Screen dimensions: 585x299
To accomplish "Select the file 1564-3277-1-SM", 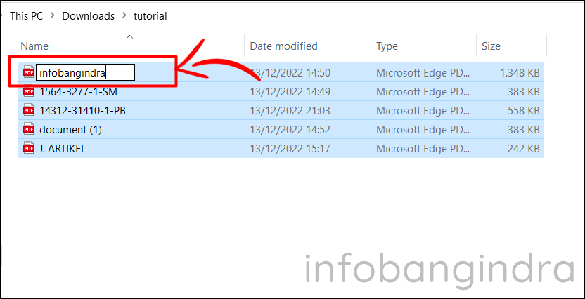I will (x=78, y=92).
